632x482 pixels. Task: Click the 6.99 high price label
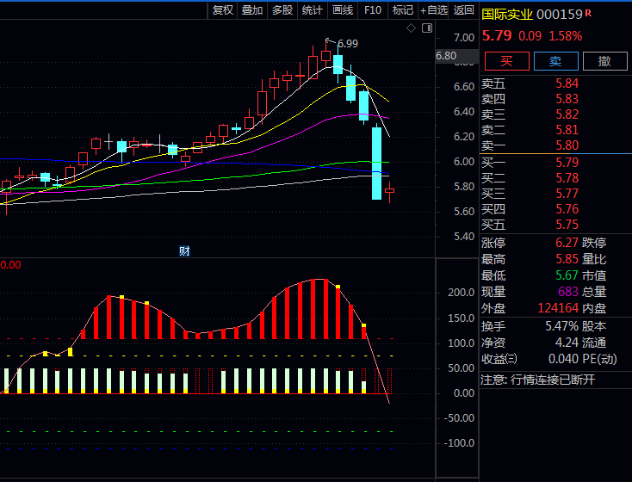[x=348, y=44]
